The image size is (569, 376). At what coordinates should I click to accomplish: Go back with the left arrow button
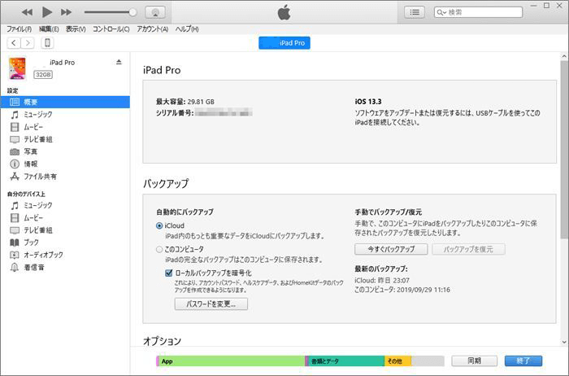(15, 43)
